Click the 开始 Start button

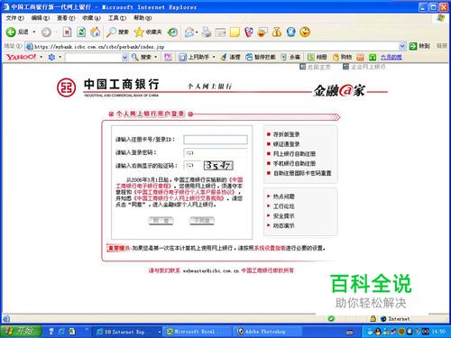click(x=21, y=331)
